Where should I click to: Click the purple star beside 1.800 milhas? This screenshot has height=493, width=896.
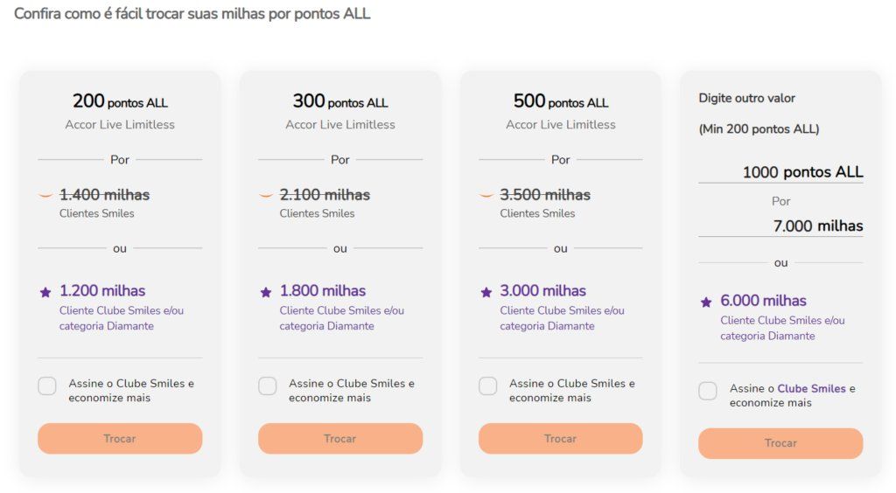[x=266, y=292]
